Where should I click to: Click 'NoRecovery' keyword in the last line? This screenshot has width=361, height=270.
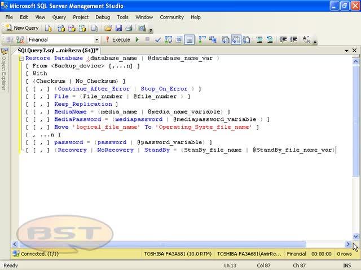pos(115,150)
